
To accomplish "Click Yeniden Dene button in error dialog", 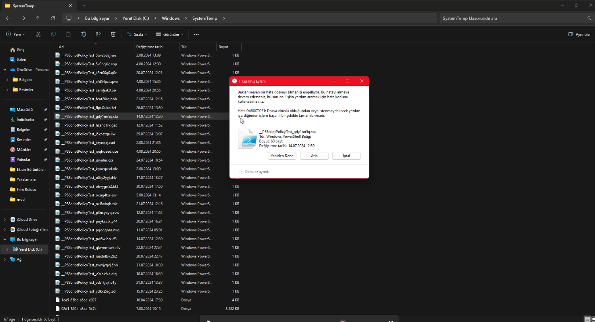I will pos(282,156).
